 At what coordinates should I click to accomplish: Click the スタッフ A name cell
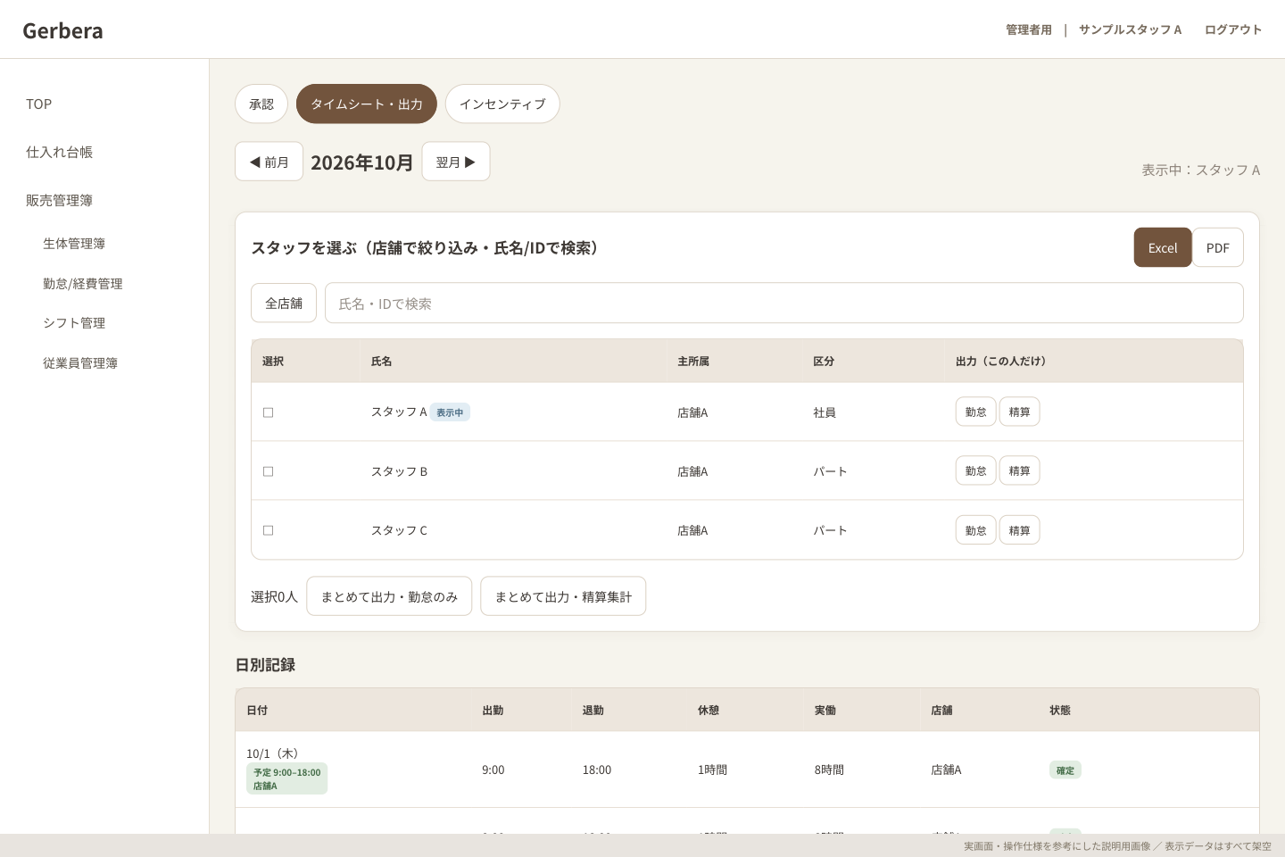coord(399,412)
